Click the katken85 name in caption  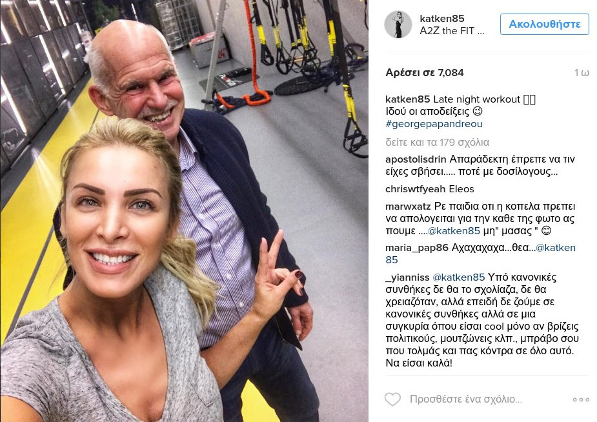pyautogui.click(x=407, y=99)
